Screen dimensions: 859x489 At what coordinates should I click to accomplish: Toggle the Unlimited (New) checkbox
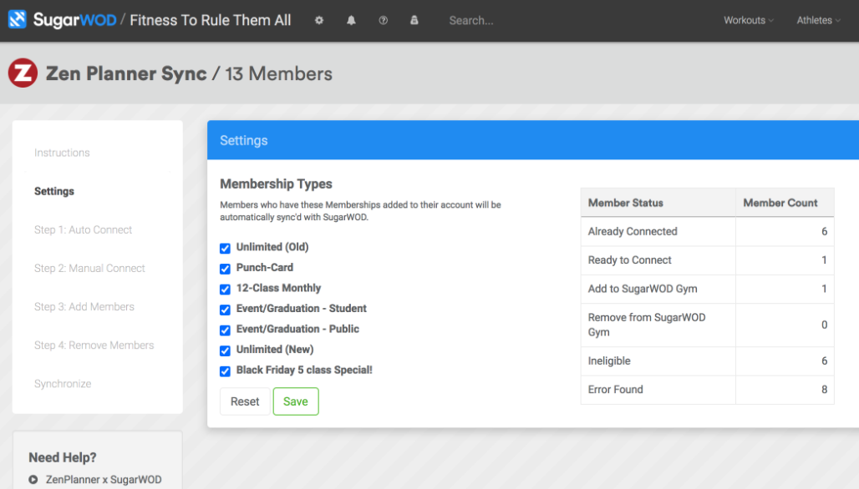(225, 350)
